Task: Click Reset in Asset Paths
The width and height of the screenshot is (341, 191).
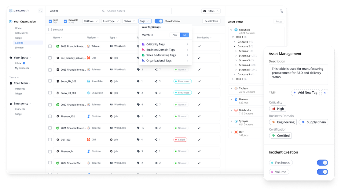Action: pyautogui.click(x=279, y=21)
